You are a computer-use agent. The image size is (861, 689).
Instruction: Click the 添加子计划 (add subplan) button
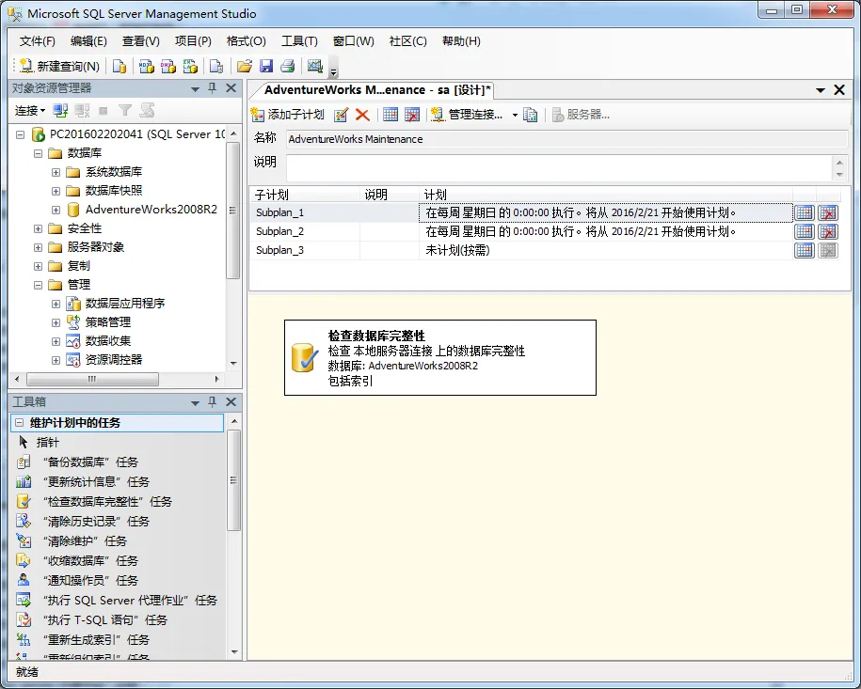pyautogui.click(x=288, y=115)
